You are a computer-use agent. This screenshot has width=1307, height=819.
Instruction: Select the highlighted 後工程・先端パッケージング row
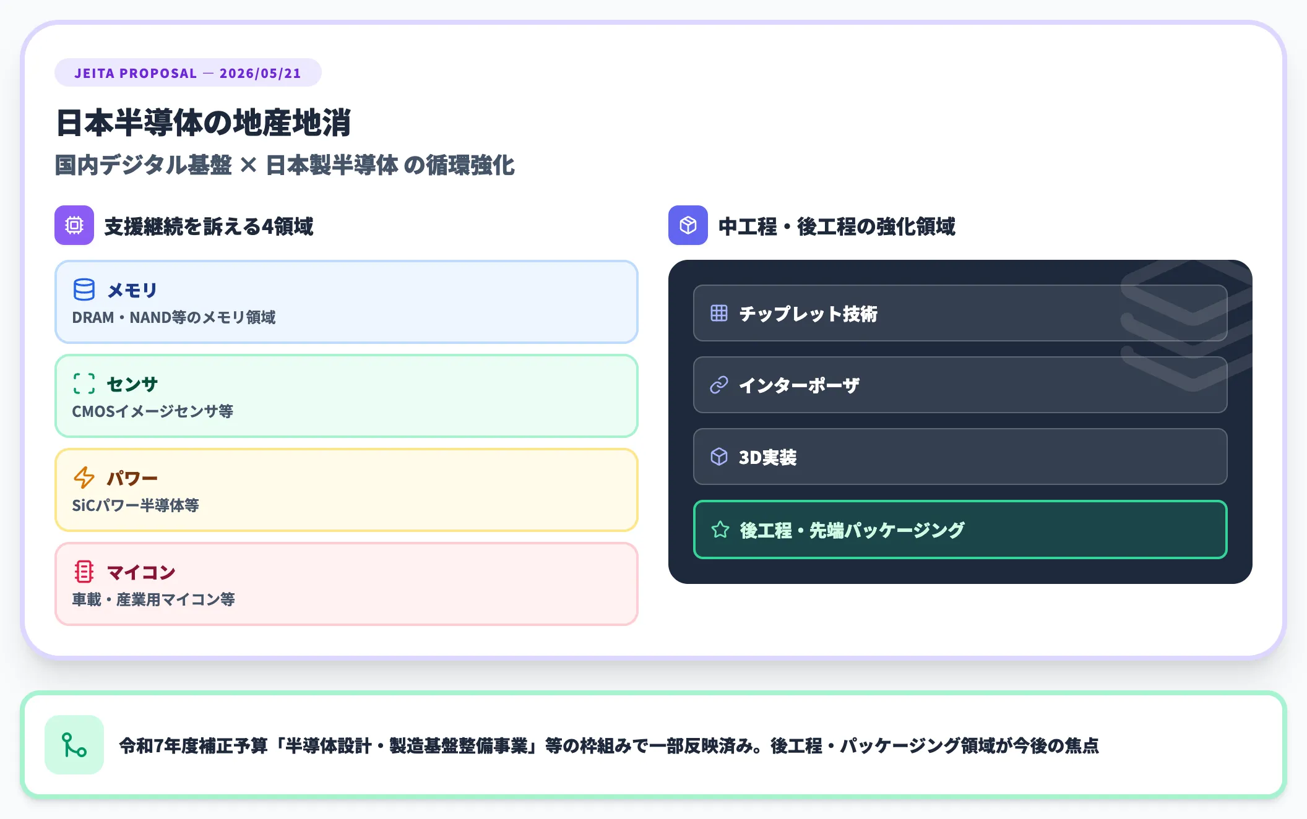pos(960,530)
